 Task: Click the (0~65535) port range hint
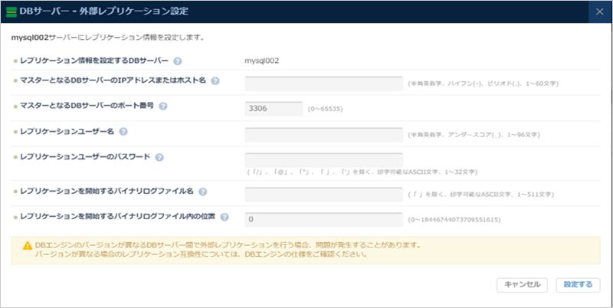click(325, 109)
